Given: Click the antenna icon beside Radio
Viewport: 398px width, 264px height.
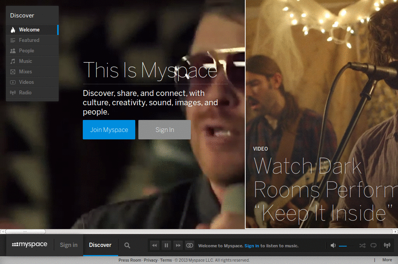Looking at the screenshot, I should (x=13, y=92).
